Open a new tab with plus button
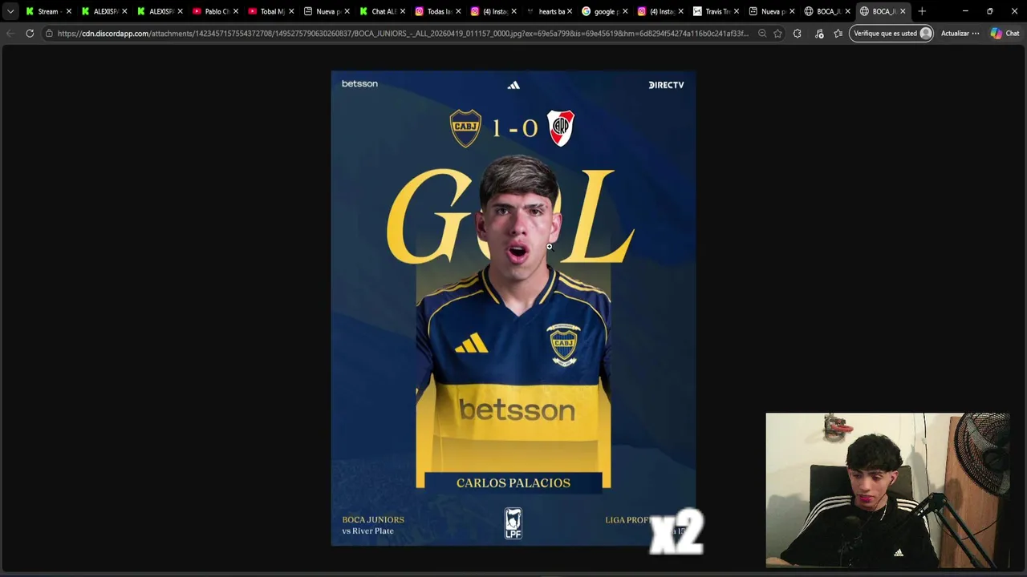1027x577 pixels. (922, 11)
